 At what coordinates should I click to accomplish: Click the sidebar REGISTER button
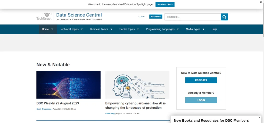point(201,80)
